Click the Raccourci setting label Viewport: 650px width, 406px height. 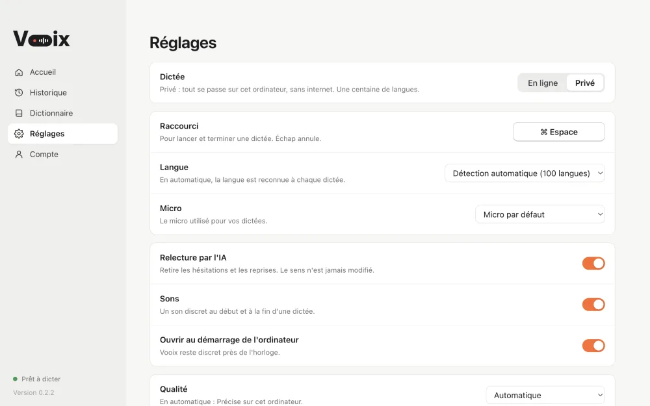click(x=179, y=126)
